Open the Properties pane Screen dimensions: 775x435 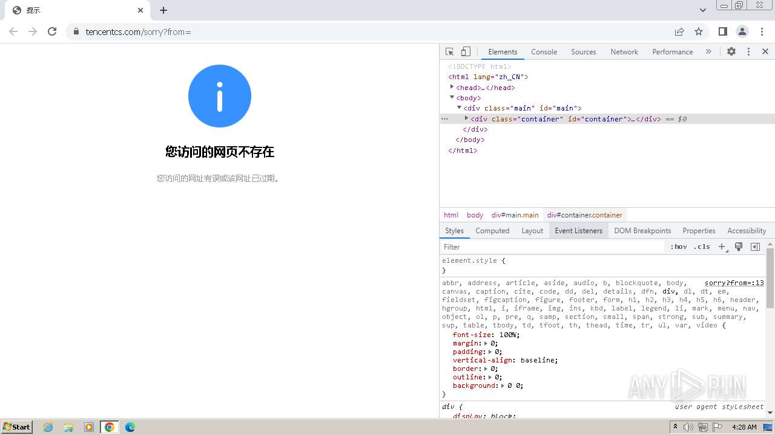click(x=699, y=231)
